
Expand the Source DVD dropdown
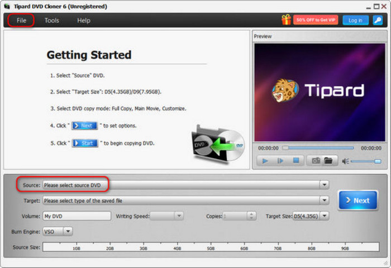[324, 185]
